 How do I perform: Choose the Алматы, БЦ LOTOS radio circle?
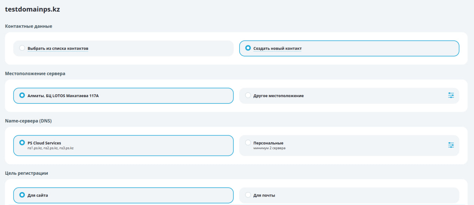coord(22,95)
